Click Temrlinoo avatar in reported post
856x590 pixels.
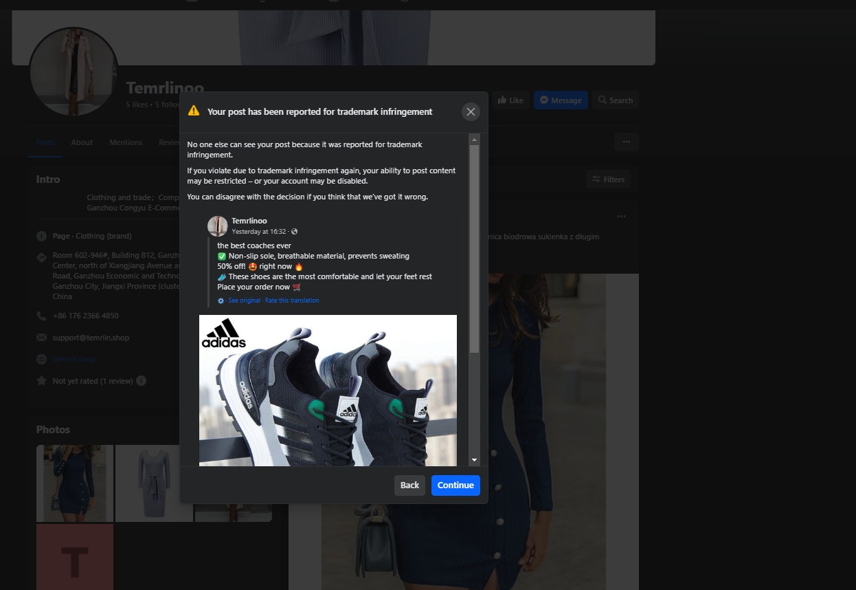[x=217, y=226]
